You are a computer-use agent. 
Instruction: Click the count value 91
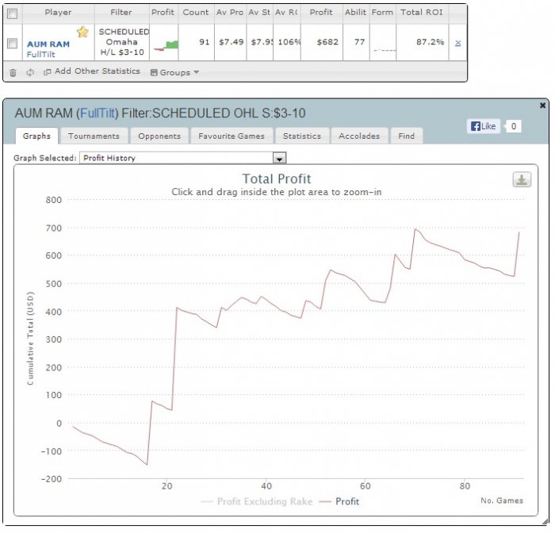[x=205, y=42]
